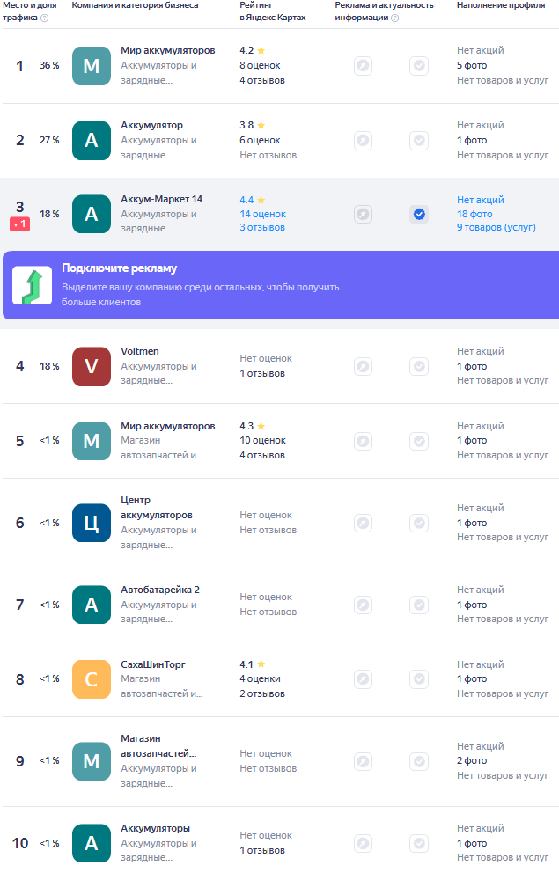
Task: Open the blue Ц avatar of Центр аккумуляторов
Action: [x=92, y=523]
